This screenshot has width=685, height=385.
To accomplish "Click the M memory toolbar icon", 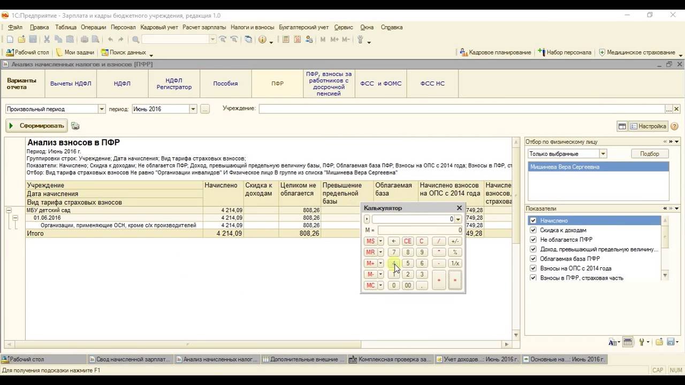I will click(x=323, y=40).
